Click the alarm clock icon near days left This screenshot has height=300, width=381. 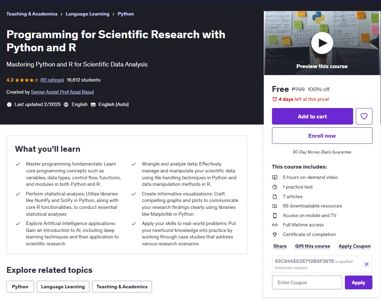pos(274,99)
